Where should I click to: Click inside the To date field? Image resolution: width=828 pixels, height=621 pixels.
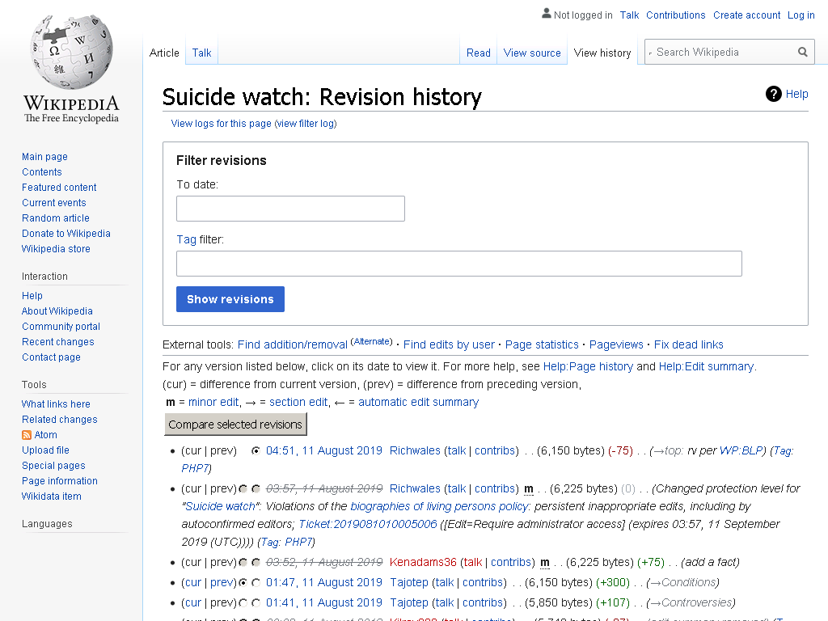(290, 209)
